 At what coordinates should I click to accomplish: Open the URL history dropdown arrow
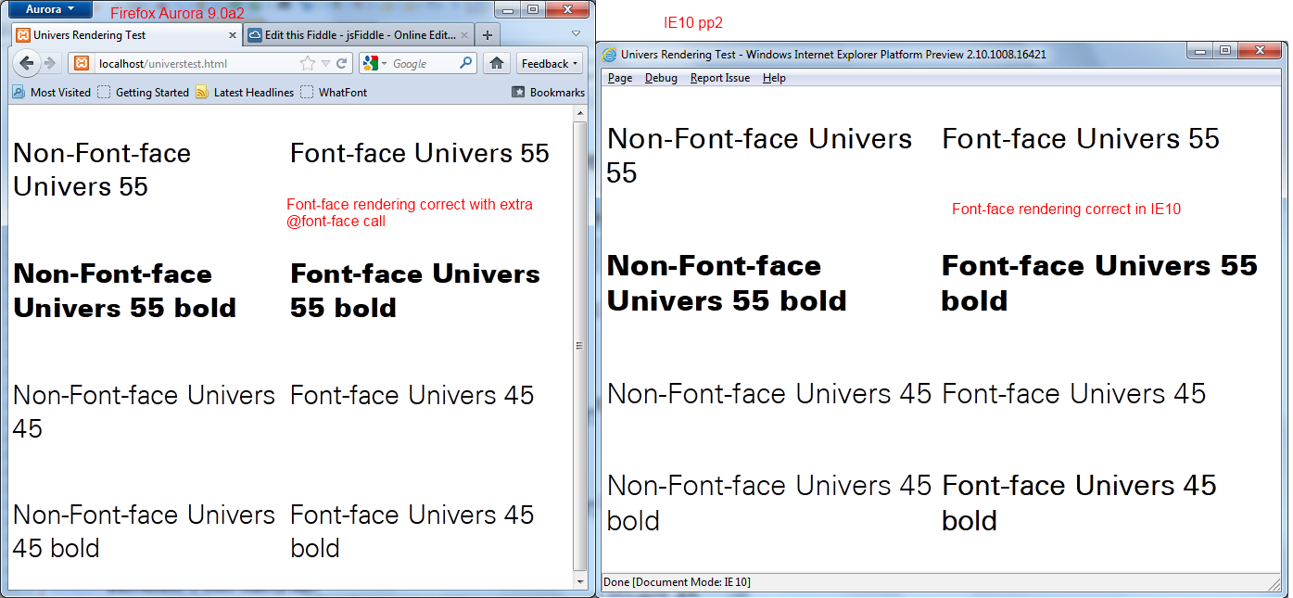click(325, 64)
